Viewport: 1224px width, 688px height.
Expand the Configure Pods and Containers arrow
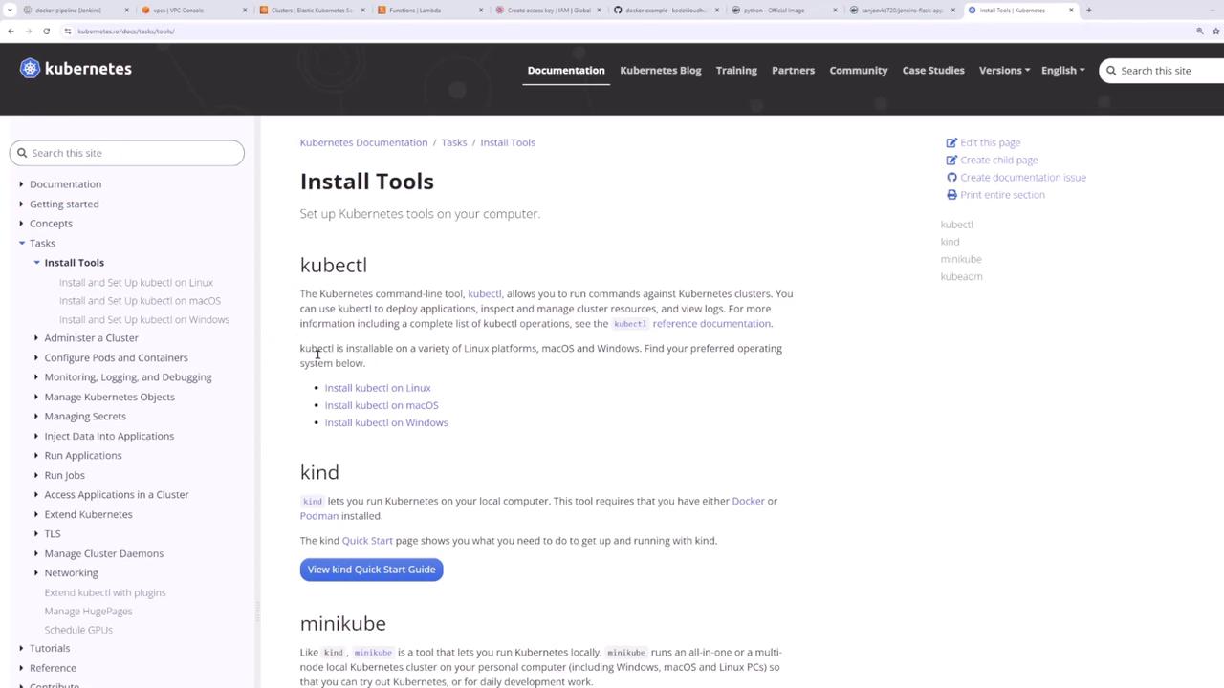pos(36,357)
